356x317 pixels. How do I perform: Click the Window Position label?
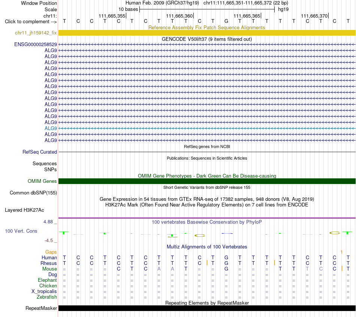(39, 3)
